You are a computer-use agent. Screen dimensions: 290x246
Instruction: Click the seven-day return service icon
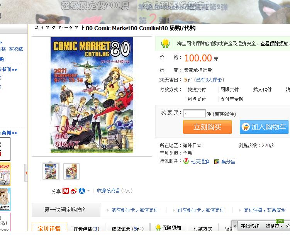[186, 161]
